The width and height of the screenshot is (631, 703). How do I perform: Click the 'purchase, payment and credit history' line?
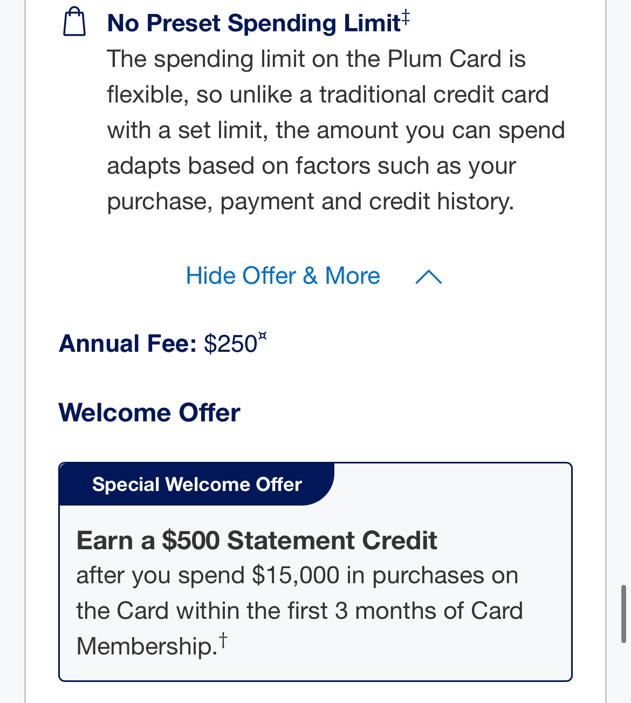point(310,202)
